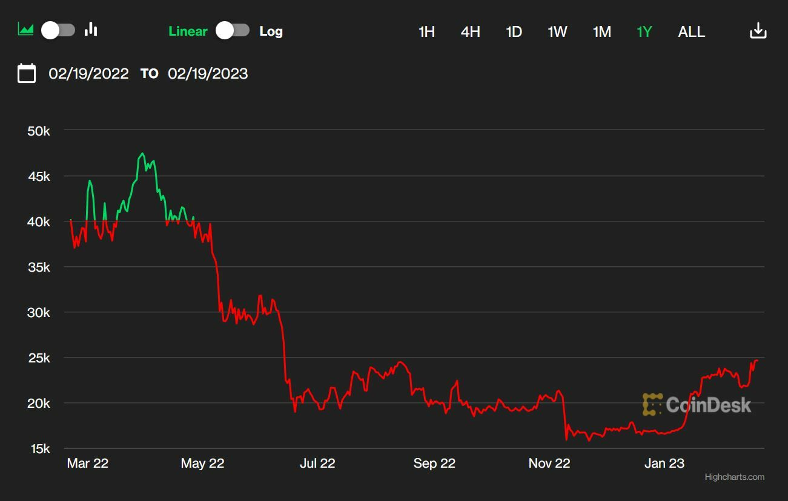788x501 pixels.
Task: Click the 35k y-axis label
Action: pyautogui.click(x=39, y=267)
